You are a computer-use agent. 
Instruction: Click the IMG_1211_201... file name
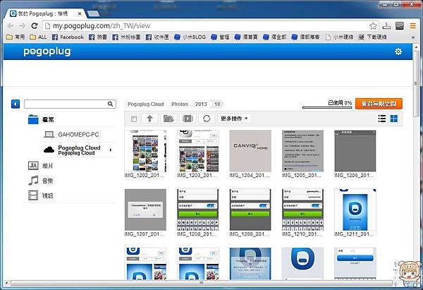[x=354, y=234]
